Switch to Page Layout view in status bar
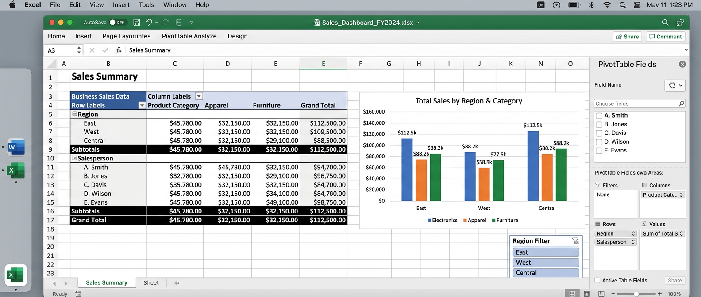The image size is (701, 297). point(587,293)
